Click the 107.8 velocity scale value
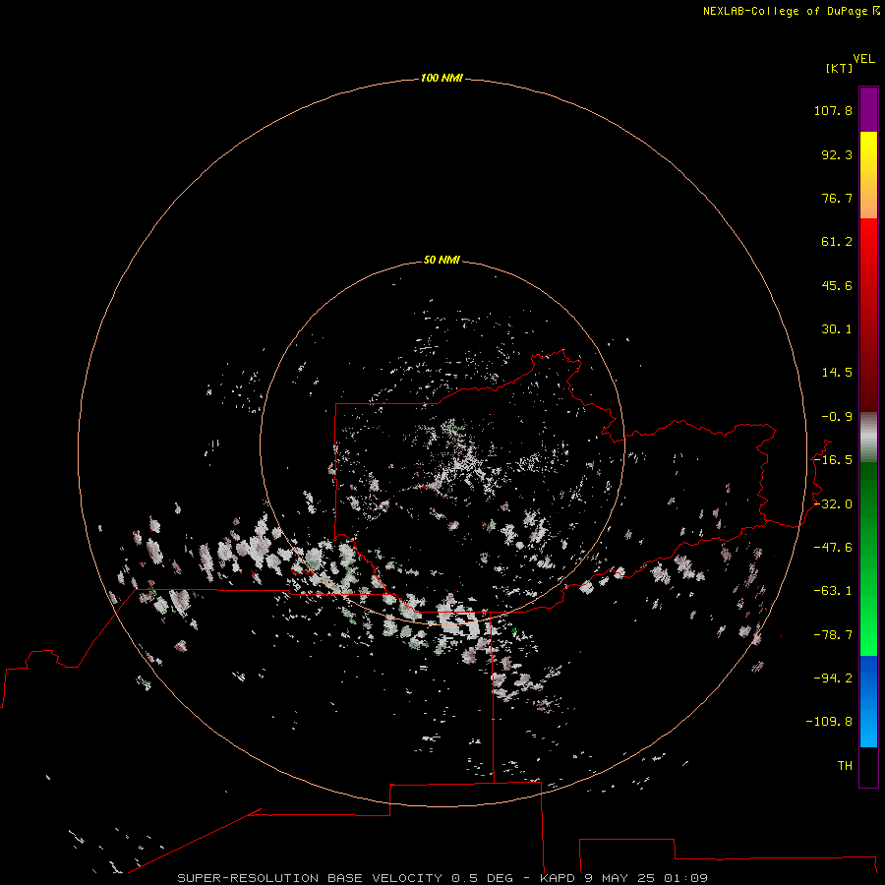885x885 pixels. (x=833, y=110)
